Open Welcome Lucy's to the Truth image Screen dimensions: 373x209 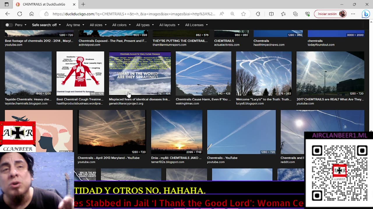click(264, 73)
